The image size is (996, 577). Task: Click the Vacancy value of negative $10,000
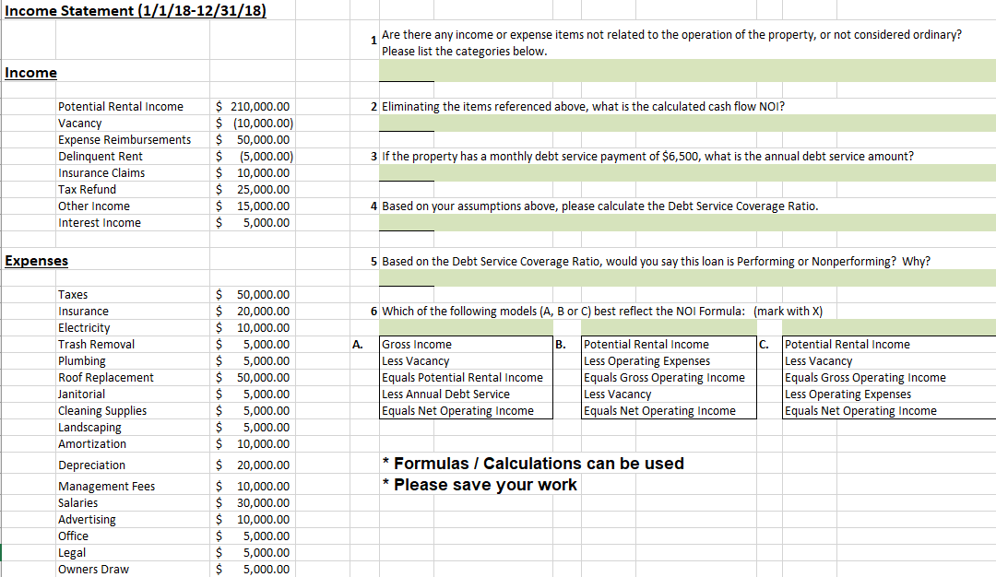254,123
